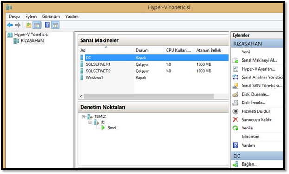Click the horizontal scrollbar thumb in Sanal Makineler
Viewport: 289px width, 174px height.
[x=149, y=96]
